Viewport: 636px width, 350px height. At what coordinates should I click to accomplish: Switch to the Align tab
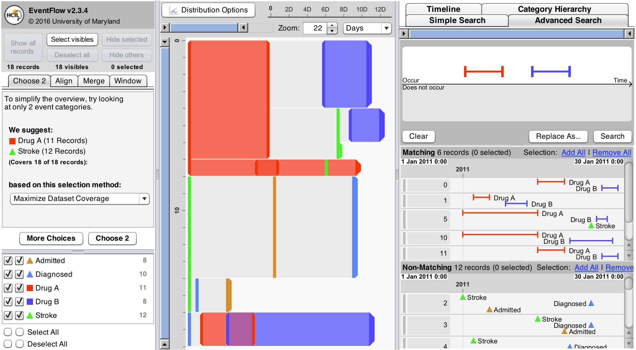pyautogui.click(x=64, y=81)
